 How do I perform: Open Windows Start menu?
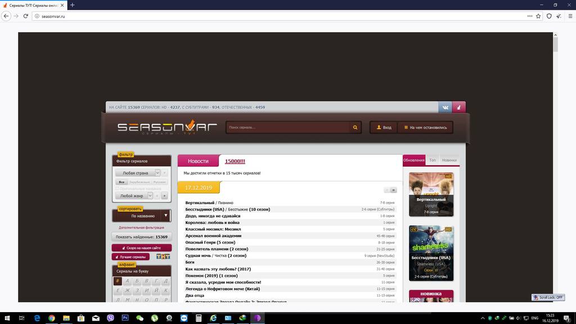7,318
